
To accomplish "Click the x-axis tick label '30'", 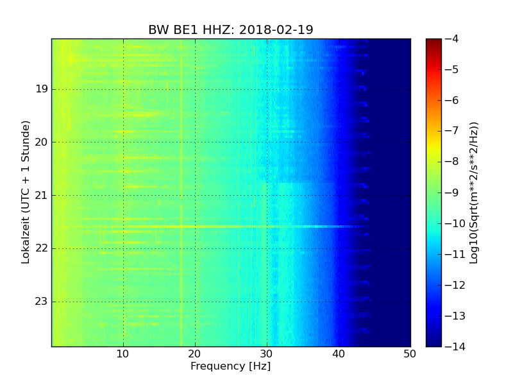I will [x=267, y=354].
